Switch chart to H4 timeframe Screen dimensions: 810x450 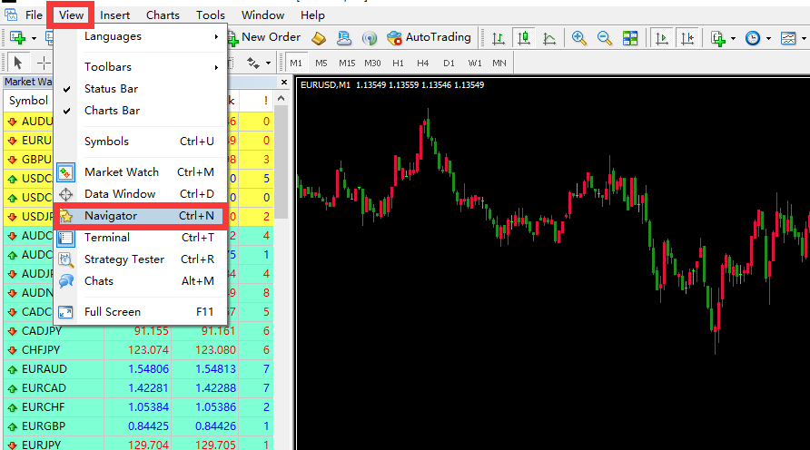(x=423, y=63)
